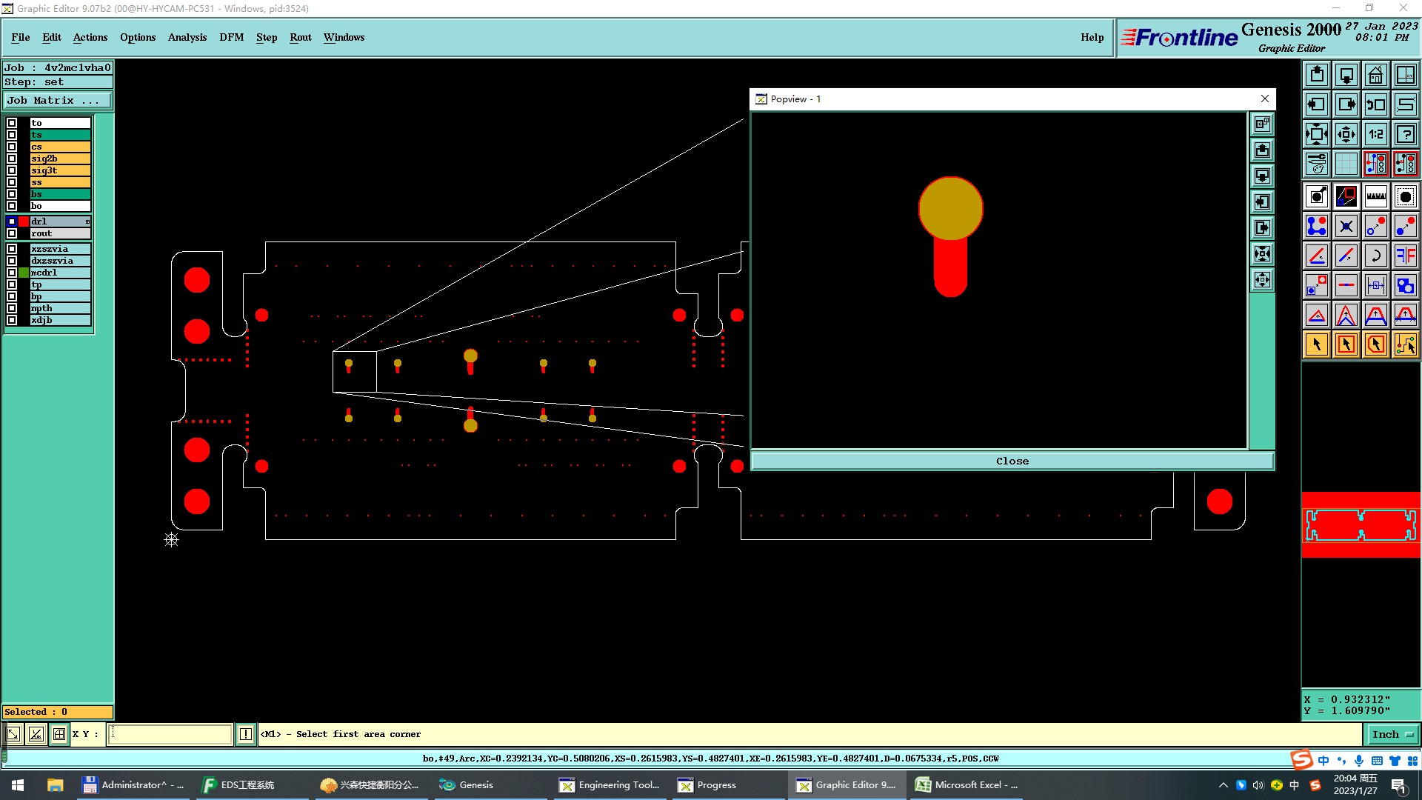Click the question mark help icon
This screenshot has height=800, width=1422.
tap(1405, 134)
